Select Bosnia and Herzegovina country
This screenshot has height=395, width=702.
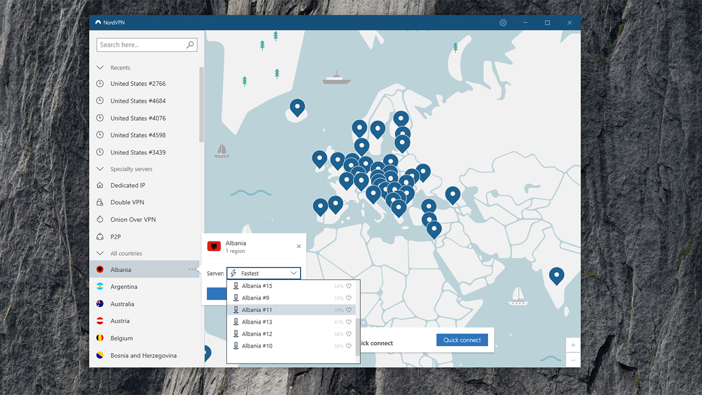[x=144, y=356]
